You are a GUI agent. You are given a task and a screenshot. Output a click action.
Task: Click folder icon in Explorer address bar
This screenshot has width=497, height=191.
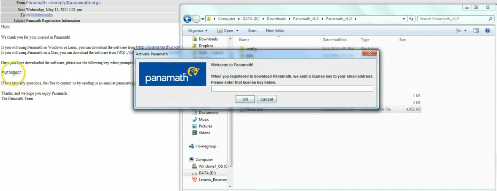point(209,19)
